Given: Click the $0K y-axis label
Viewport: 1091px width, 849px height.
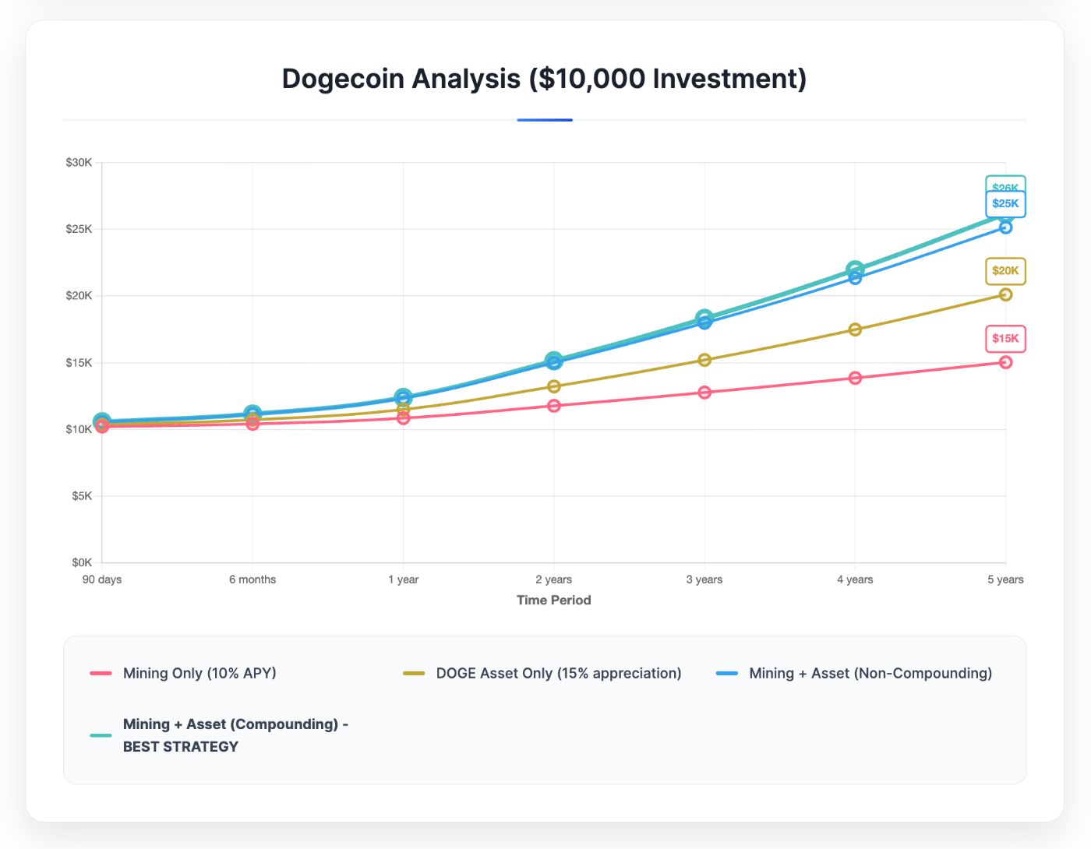Looking at the screenshot, I should tap(82, 562).
